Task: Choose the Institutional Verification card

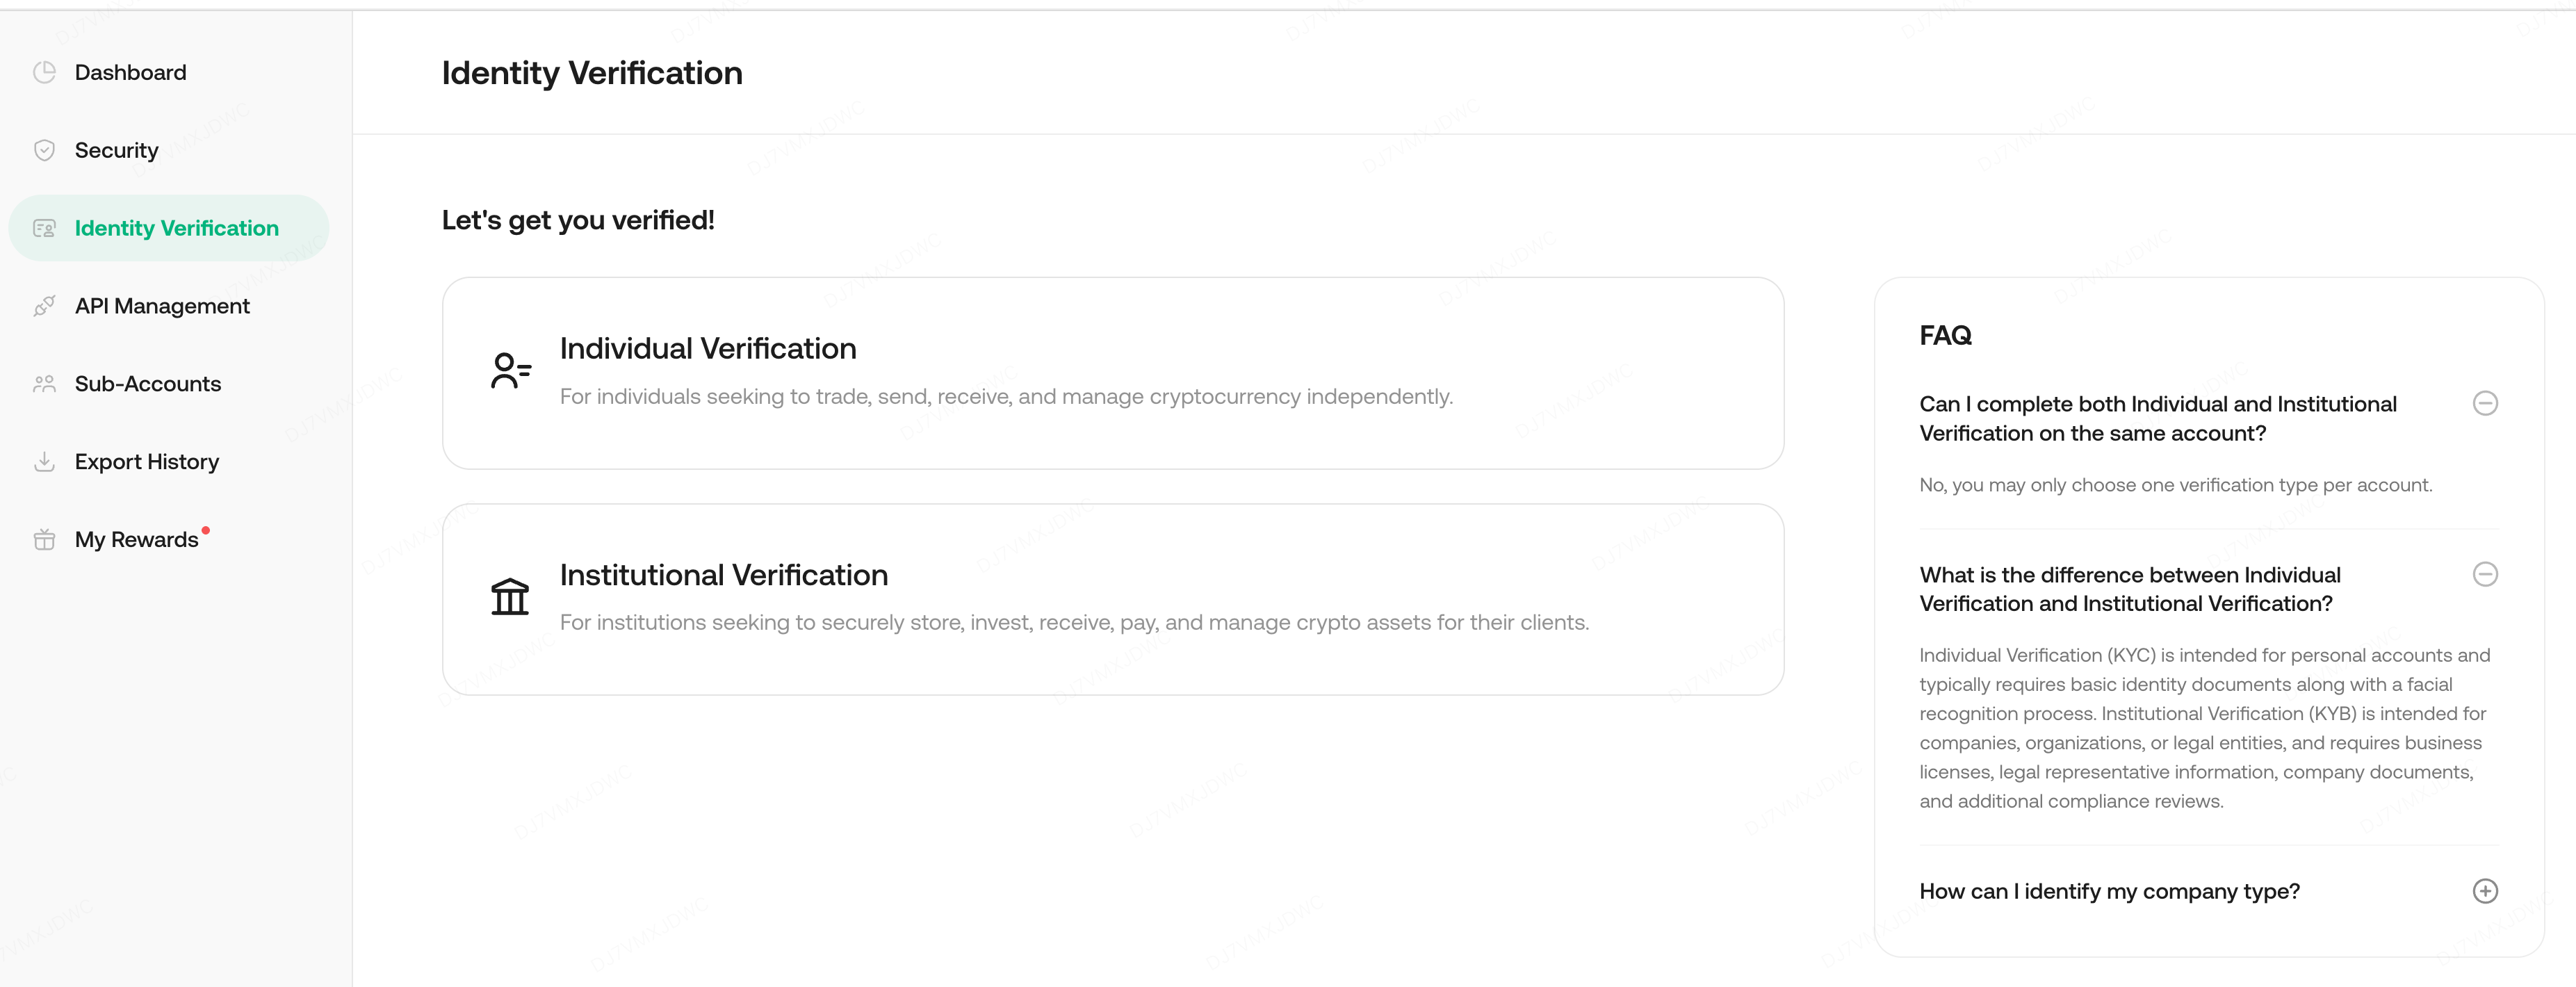Action: tap(1112, 599)
